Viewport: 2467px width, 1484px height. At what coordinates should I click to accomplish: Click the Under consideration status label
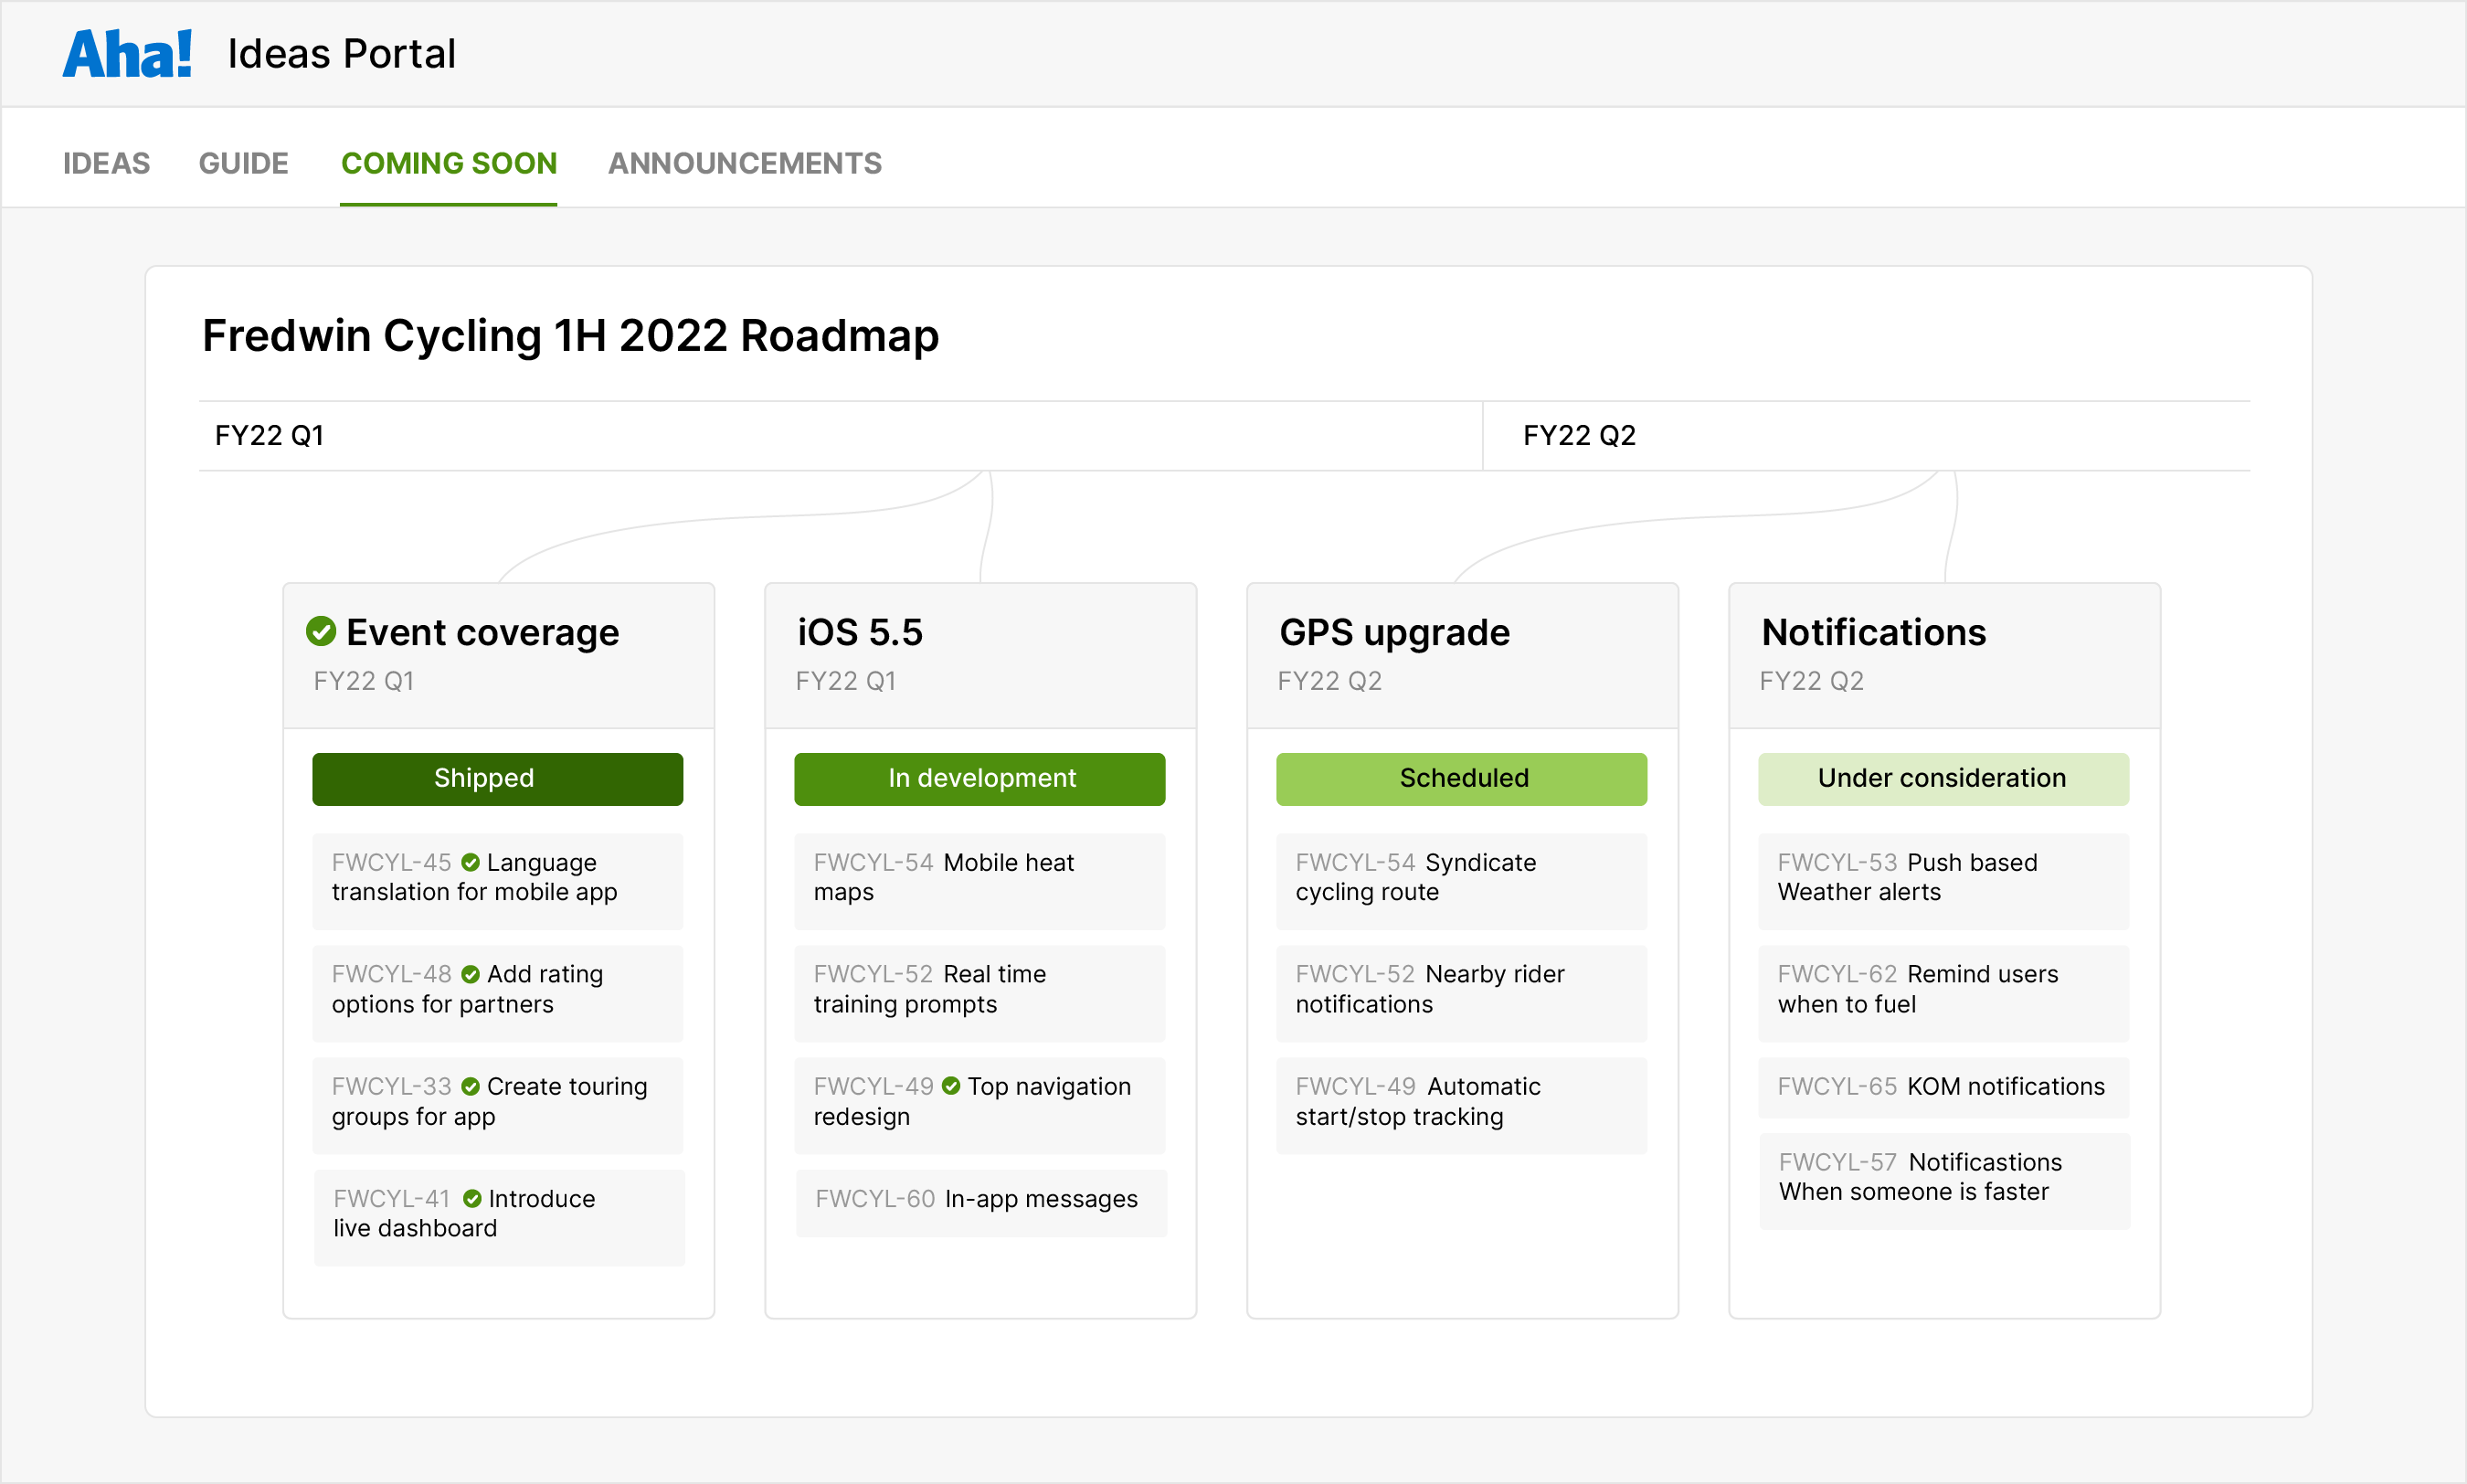pyautogui.click(x=1943, y=778)
